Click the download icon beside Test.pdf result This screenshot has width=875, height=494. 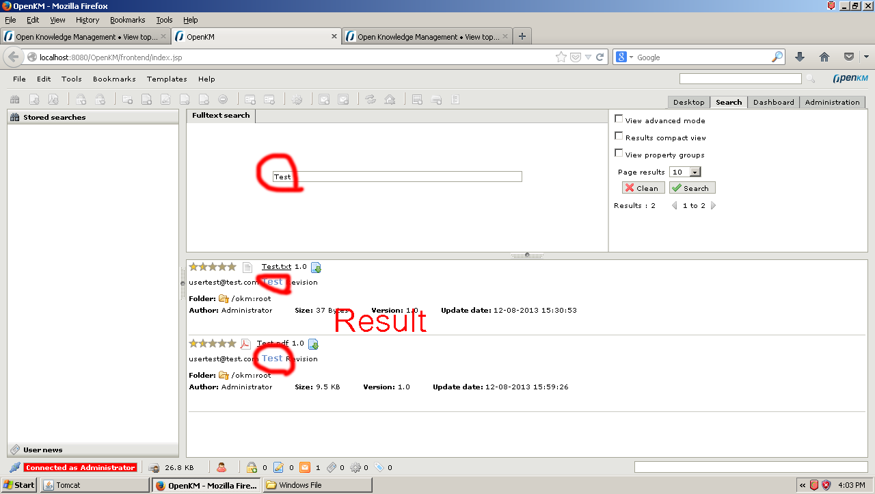[313, 344]
